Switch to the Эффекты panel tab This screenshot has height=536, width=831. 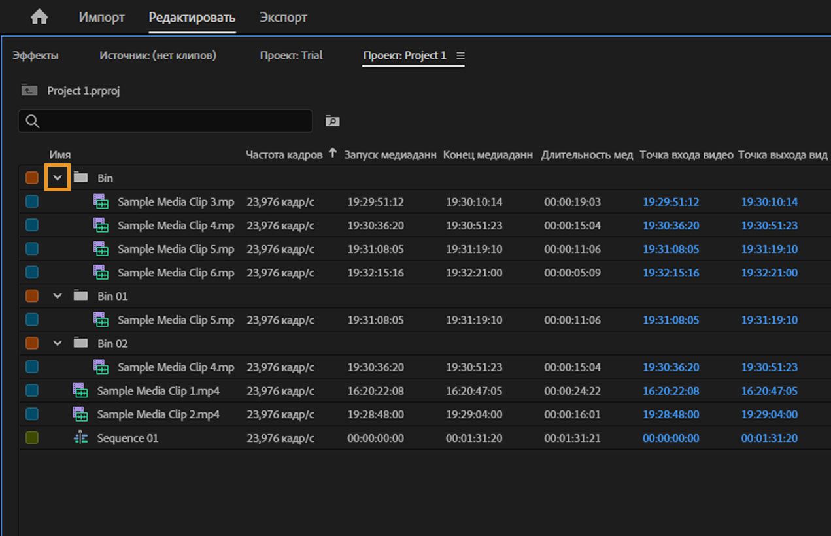tap(35, 56)
